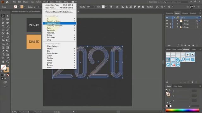Click the RSS feed symbol in Symbols panel
Image resolution: width=202 pixels, height=113 pixels.
tap(178, 60)
